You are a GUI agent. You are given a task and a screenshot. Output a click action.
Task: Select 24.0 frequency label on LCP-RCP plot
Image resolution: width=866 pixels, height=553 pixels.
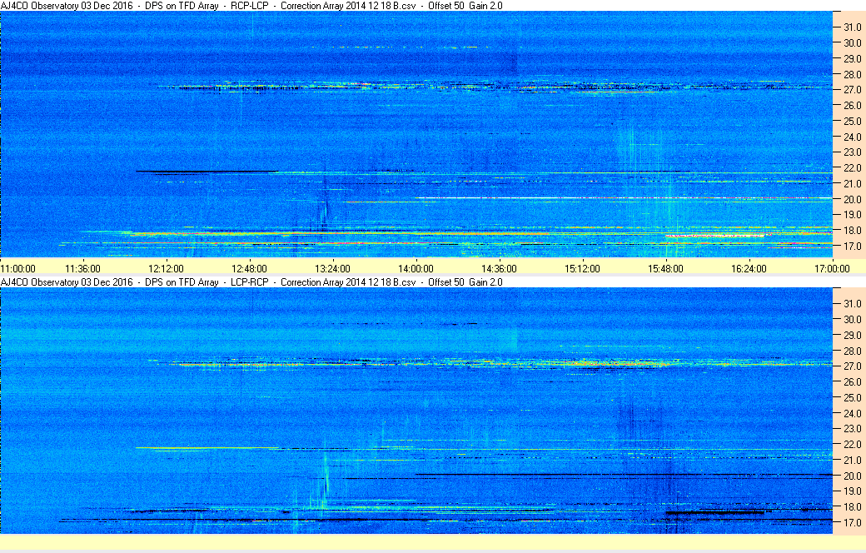(852, 413)
